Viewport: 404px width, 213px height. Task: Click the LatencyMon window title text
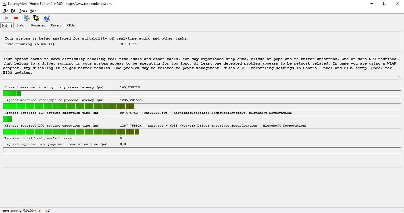(x=60, y=4)
